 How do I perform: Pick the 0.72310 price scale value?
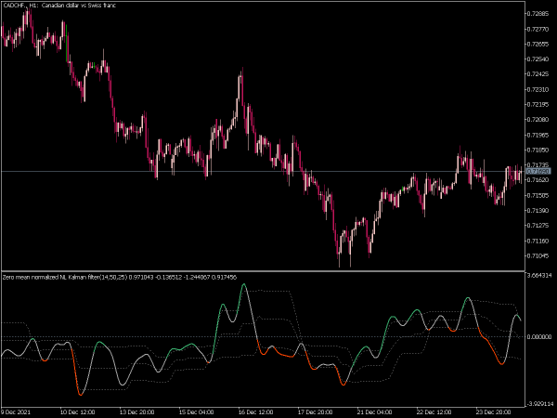538,89
